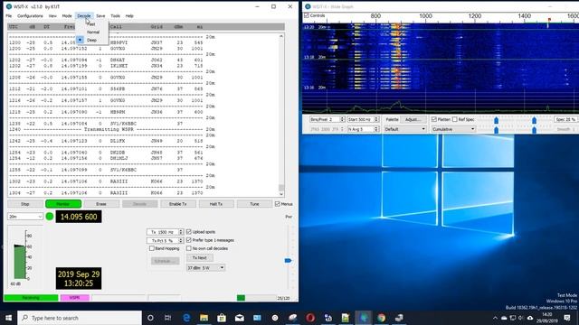Click the network tray icon
Screen dimensions: 579x325
[513, 318]
